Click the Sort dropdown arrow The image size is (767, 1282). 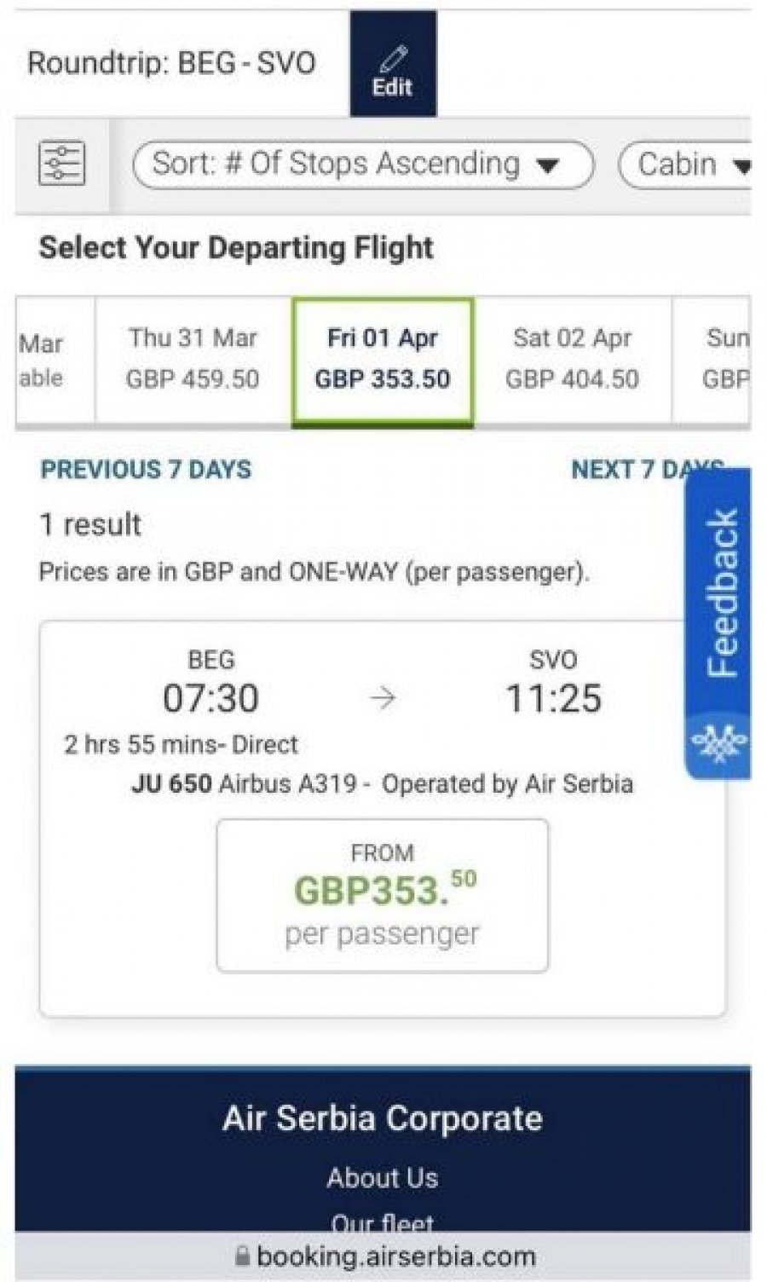pyautogui.click(x=547, y=165)
